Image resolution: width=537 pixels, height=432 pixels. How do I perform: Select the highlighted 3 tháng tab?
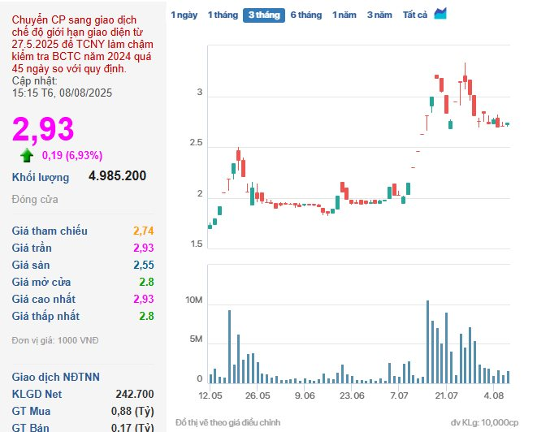click(263, 15)
